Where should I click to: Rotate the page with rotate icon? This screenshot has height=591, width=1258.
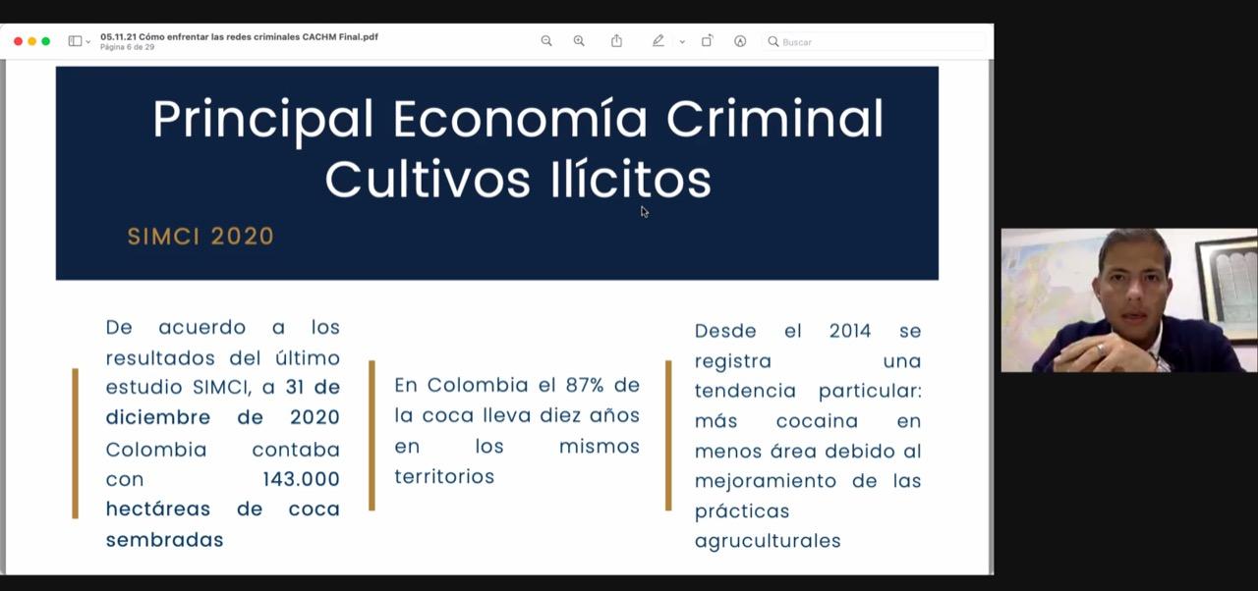click(707, 41)
